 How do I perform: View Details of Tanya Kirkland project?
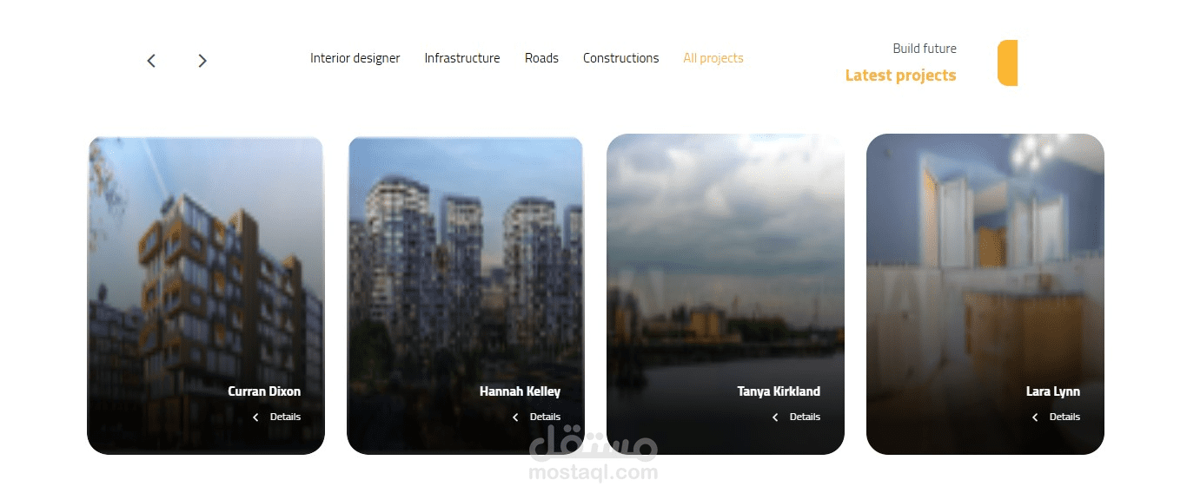point(805,417)
